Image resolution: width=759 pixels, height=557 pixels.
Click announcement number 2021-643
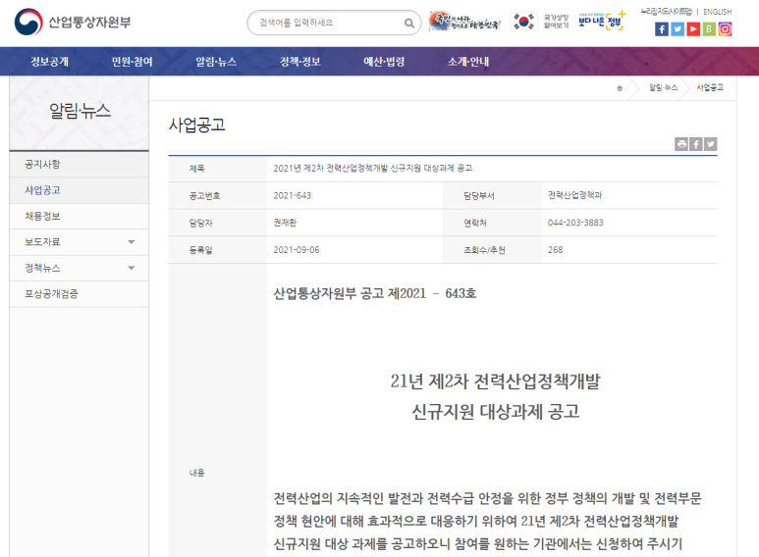pyautogui.click(x=293, y=195)
